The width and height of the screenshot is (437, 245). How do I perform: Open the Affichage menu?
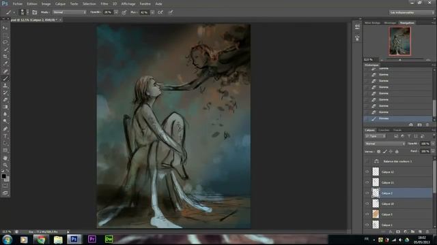click(x=128, y=4)
